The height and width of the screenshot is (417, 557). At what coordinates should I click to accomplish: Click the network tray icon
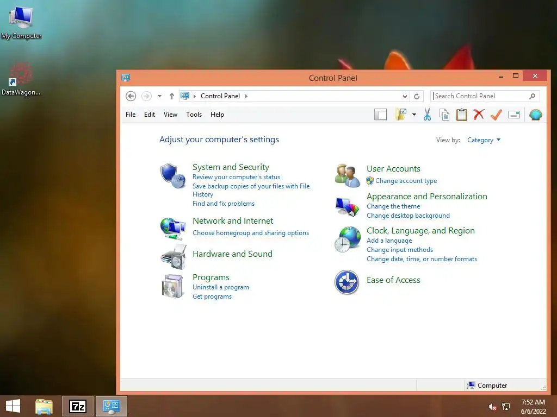[x=506, y=407]
